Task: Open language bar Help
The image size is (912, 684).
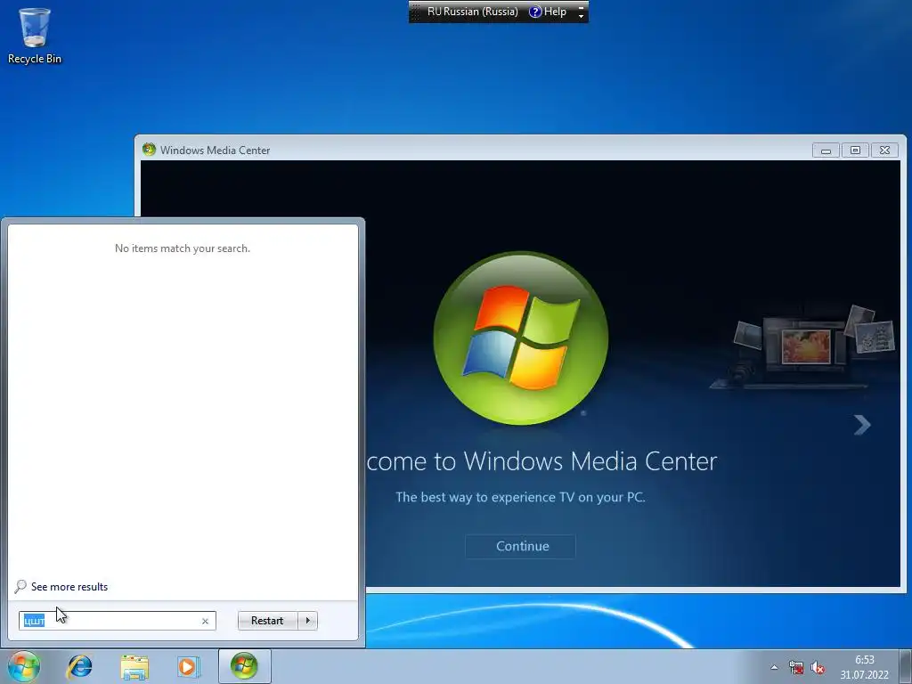Action: (x=548, y=12)
